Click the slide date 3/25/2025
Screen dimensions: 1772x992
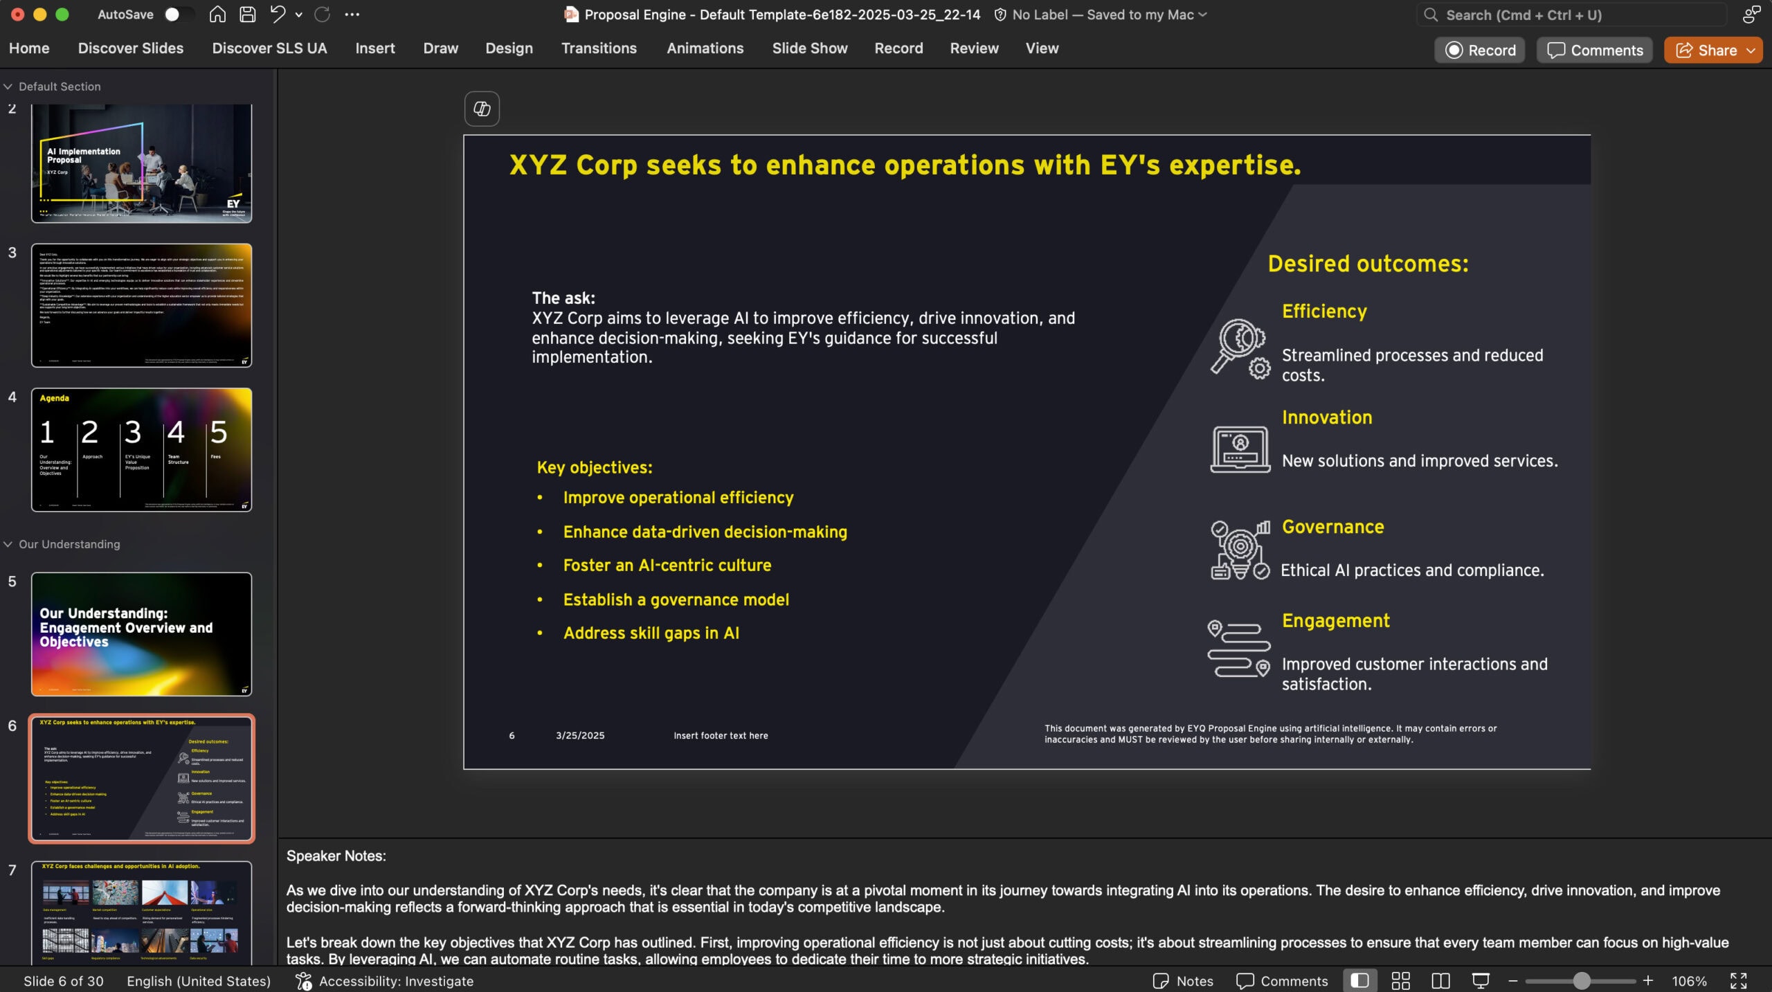(x=580, y=736)
